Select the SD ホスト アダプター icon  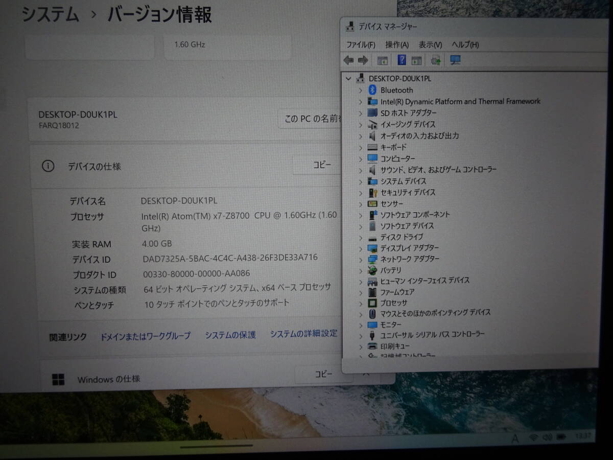[372, 113]
